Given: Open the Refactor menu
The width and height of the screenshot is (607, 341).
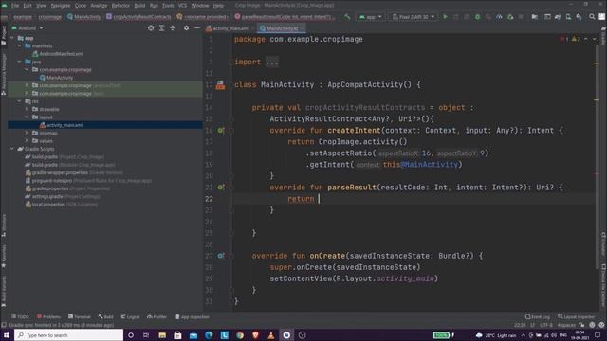Looking at the screenshot, I should [120, 6].
